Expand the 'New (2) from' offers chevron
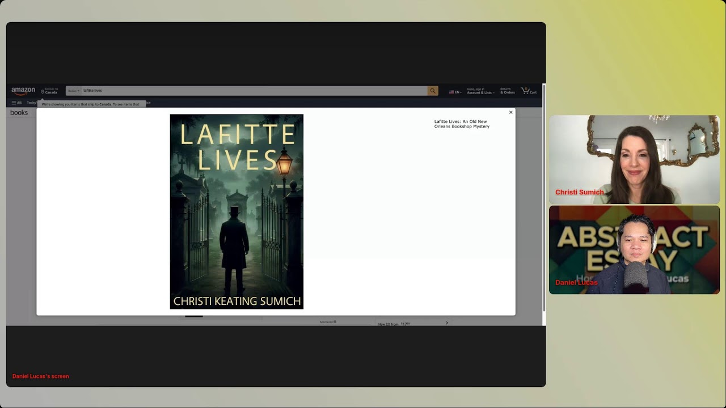The width and height of the screenshot is (726, 408). [446, 323]
